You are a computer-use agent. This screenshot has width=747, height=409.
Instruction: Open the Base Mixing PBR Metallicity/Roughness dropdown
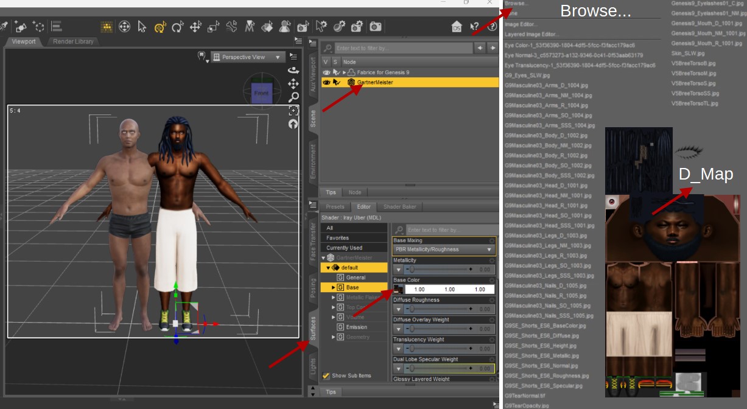point(444,250)
